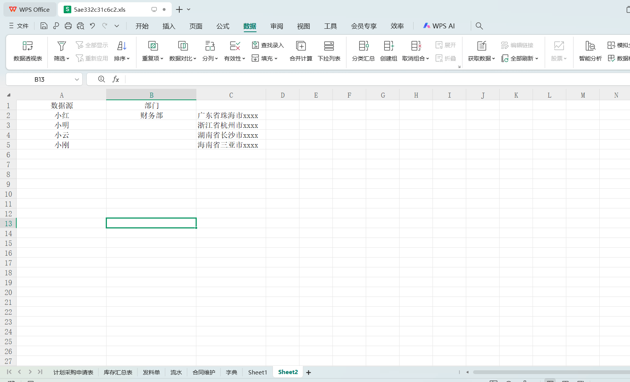
Task: Toggle the 折叠 collapse outline control
Action: [x=446, y=58]
